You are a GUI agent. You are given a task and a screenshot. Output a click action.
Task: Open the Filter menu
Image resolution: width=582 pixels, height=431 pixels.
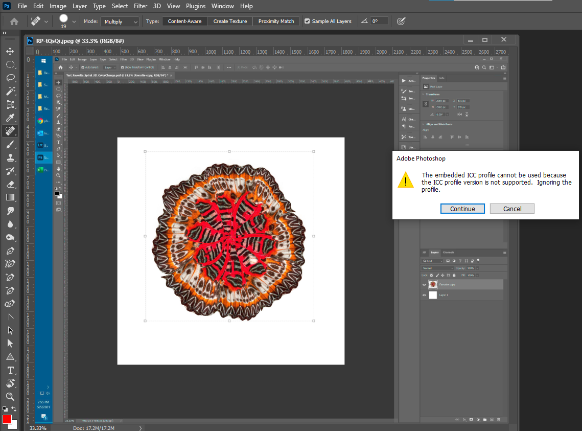pos(141,6)
